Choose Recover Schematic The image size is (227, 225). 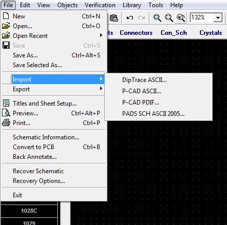54,171
